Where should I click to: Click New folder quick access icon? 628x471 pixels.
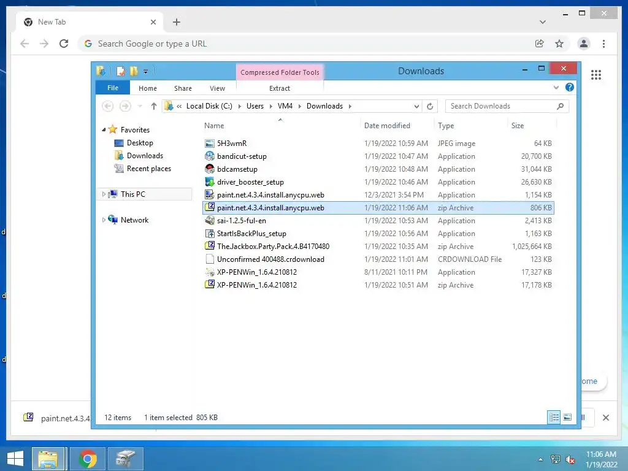point(134,71)
